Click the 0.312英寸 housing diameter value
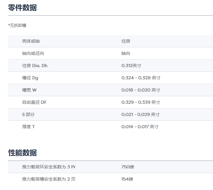 point(131,66)
